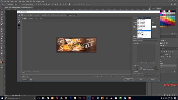Open the Color Table panel menu
The width and height of the screenshot is (178, 100).
pyautogui.click(x=157, y=43)
